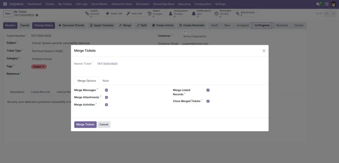Click the Master Ticket TKT/2026/0020 field
Image resolution: width=339 pixels, height=163 pixels.
click(x=107, y=64)
